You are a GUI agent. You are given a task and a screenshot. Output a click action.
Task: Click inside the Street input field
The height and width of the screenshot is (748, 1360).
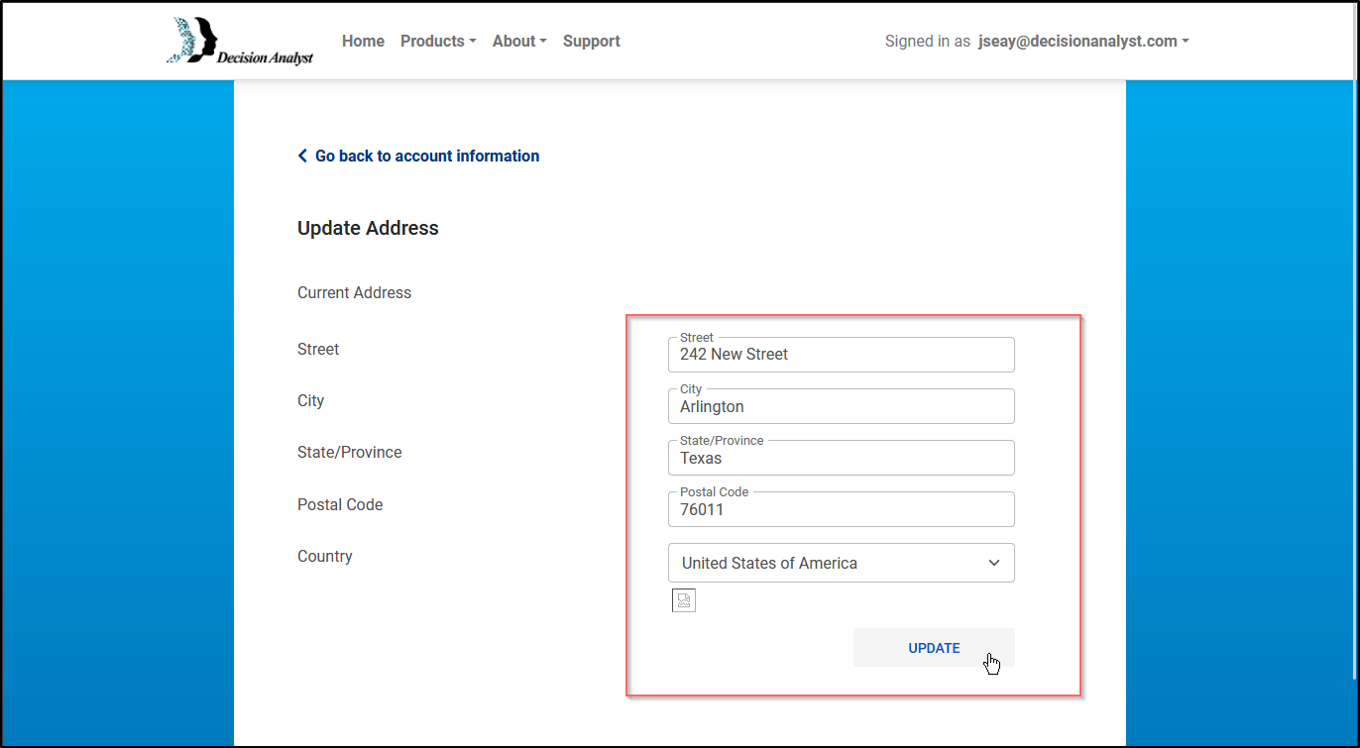[841, 355]
